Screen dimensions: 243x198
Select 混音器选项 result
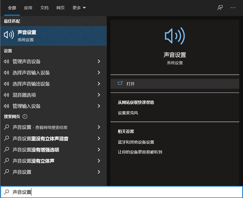(53, 95)
